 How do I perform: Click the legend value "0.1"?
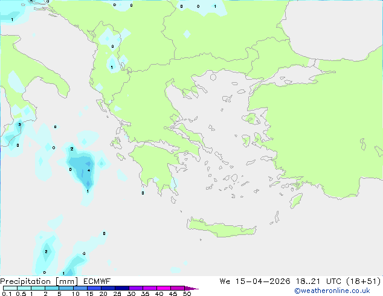point(7,294)
